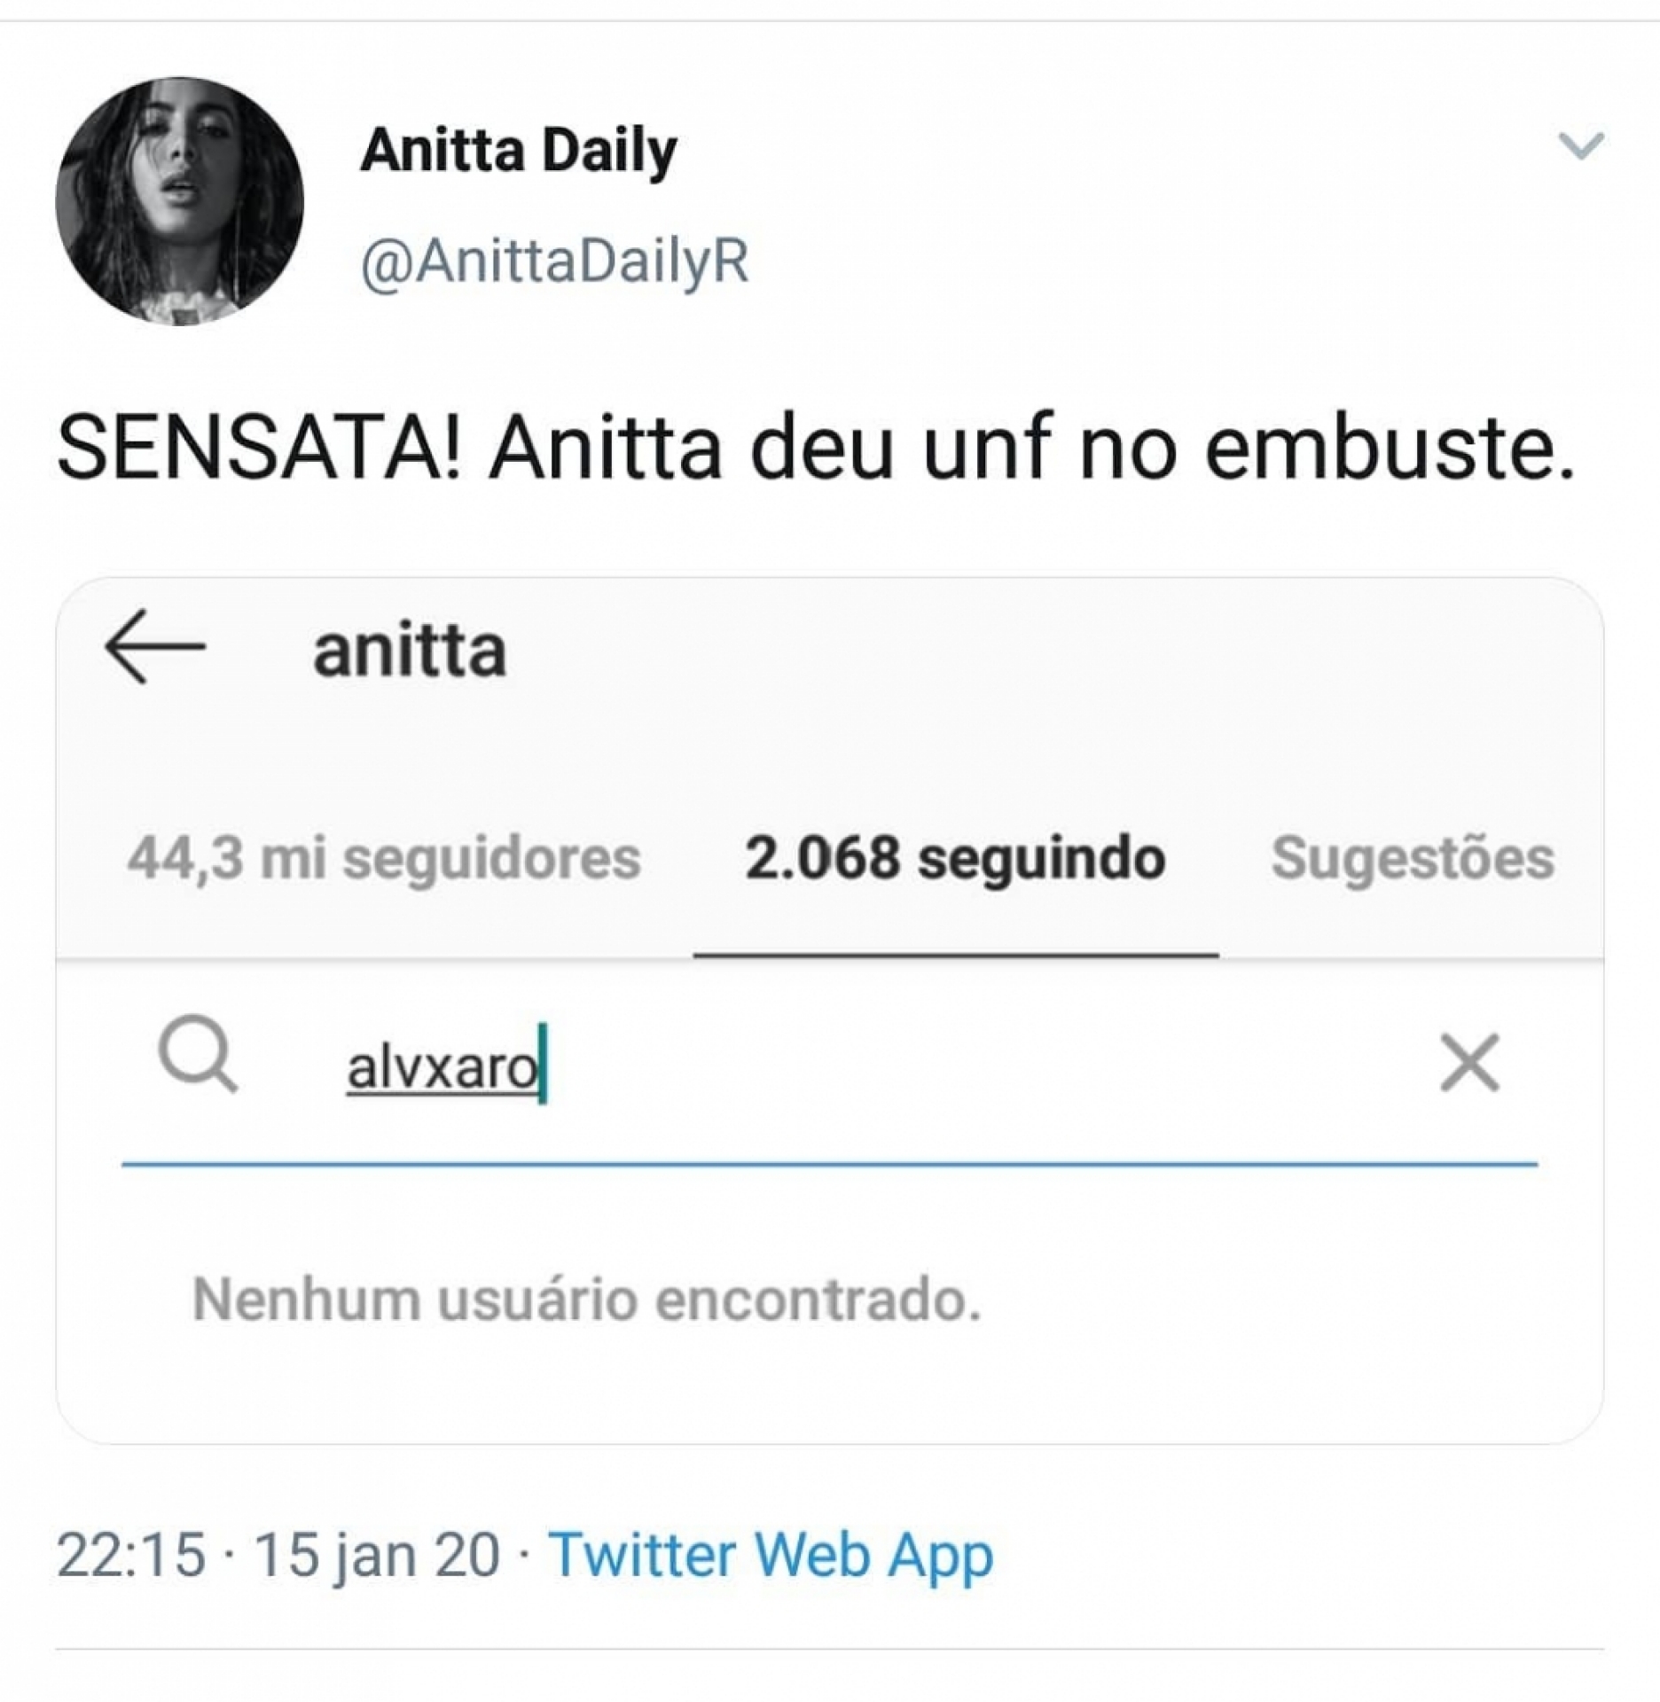Expand the tweet options chevron
Image resolution: width=1660 pixels, height=1702 pixels.
tap(1581, 145)
